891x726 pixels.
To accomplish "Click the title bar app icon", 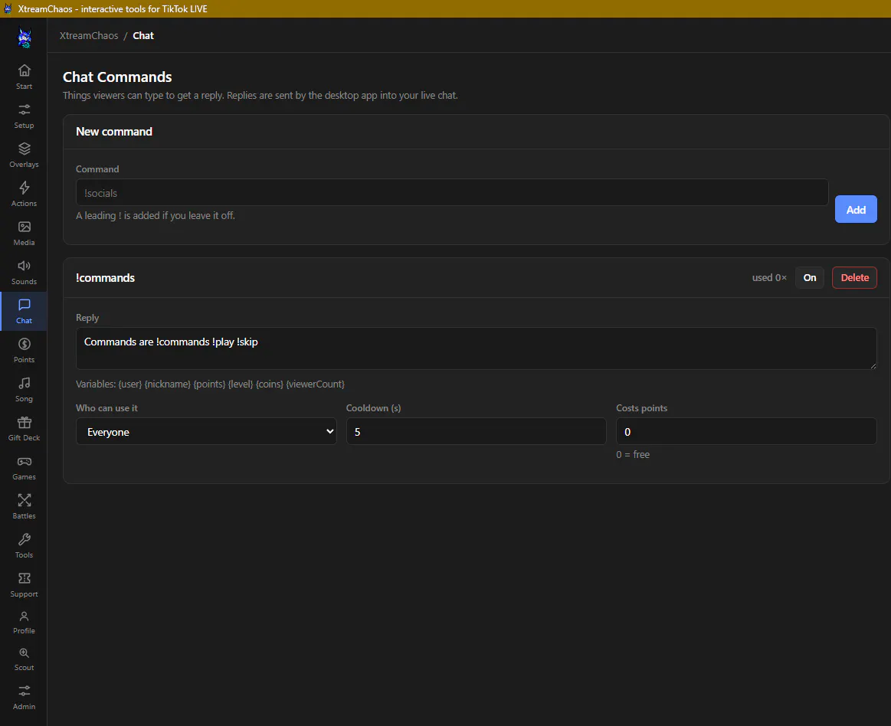I will tap(8, 8).
